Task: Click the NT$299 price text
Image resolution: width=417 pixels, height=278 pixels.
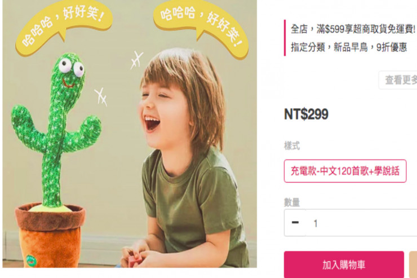Action: (x=306, y=114)
